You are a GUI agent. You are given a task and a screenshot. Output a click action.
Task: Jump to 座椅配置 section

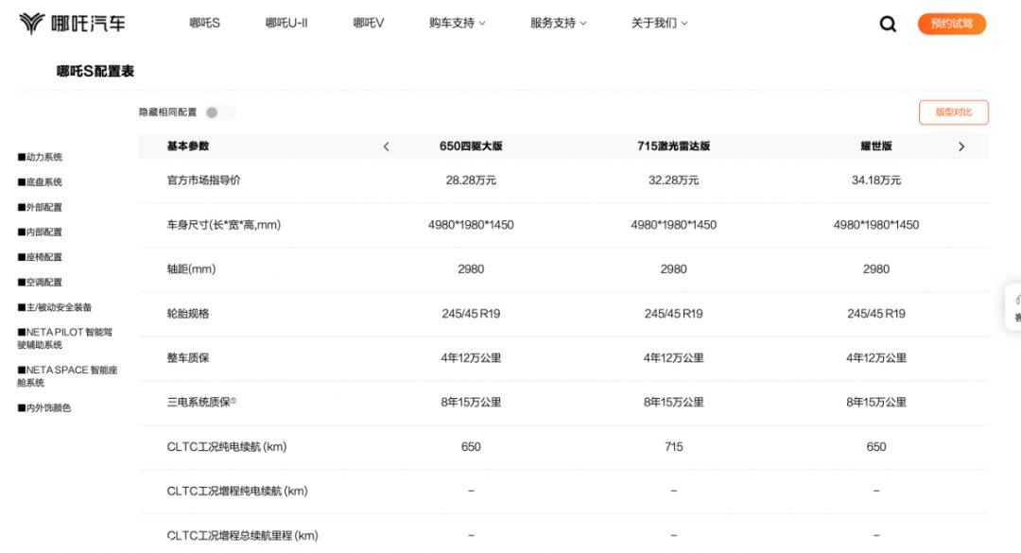click(41, 256)
